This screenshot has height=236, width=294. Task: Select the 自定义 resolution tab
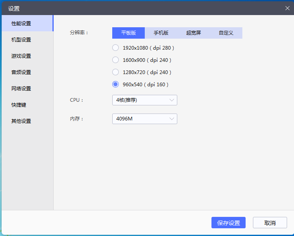(x=226, y=33)
